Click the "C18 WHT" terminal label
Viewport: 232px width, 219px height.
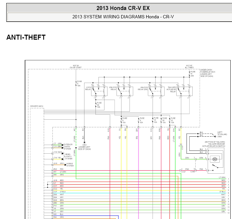[x=58, y=152]
